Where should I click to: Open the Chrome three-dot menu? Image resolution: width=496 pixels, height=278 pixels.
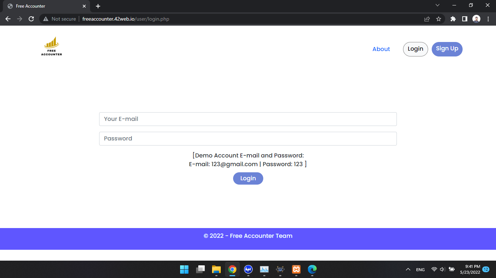point(488,18)
